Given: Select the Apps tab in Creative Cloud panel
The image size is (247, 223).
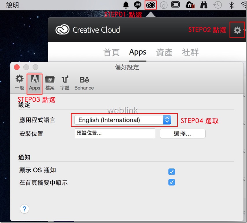Looking at the screenshot, I should point(138,52).
